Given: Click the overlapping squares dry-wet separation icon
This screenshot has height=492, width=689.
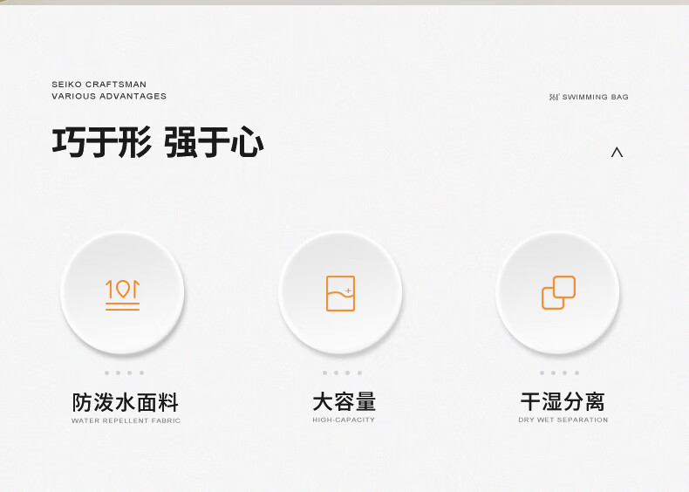Looking at the screenshot, I should tap(558, 292).
